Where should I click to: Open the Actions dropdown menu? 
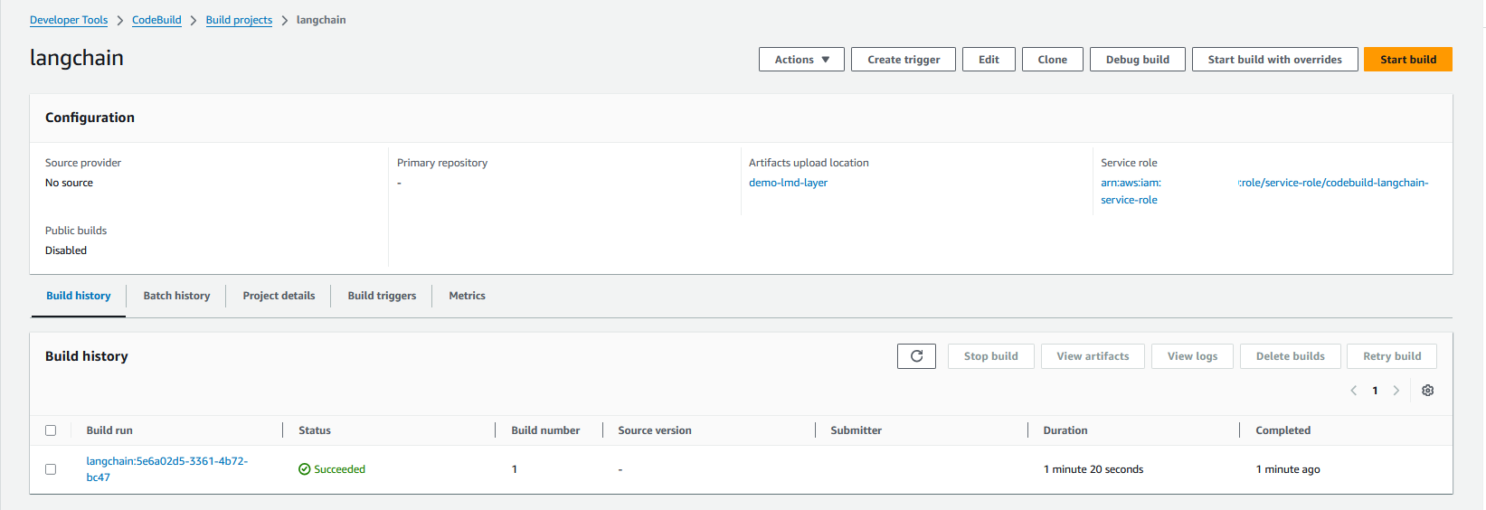tap(801, 60)
